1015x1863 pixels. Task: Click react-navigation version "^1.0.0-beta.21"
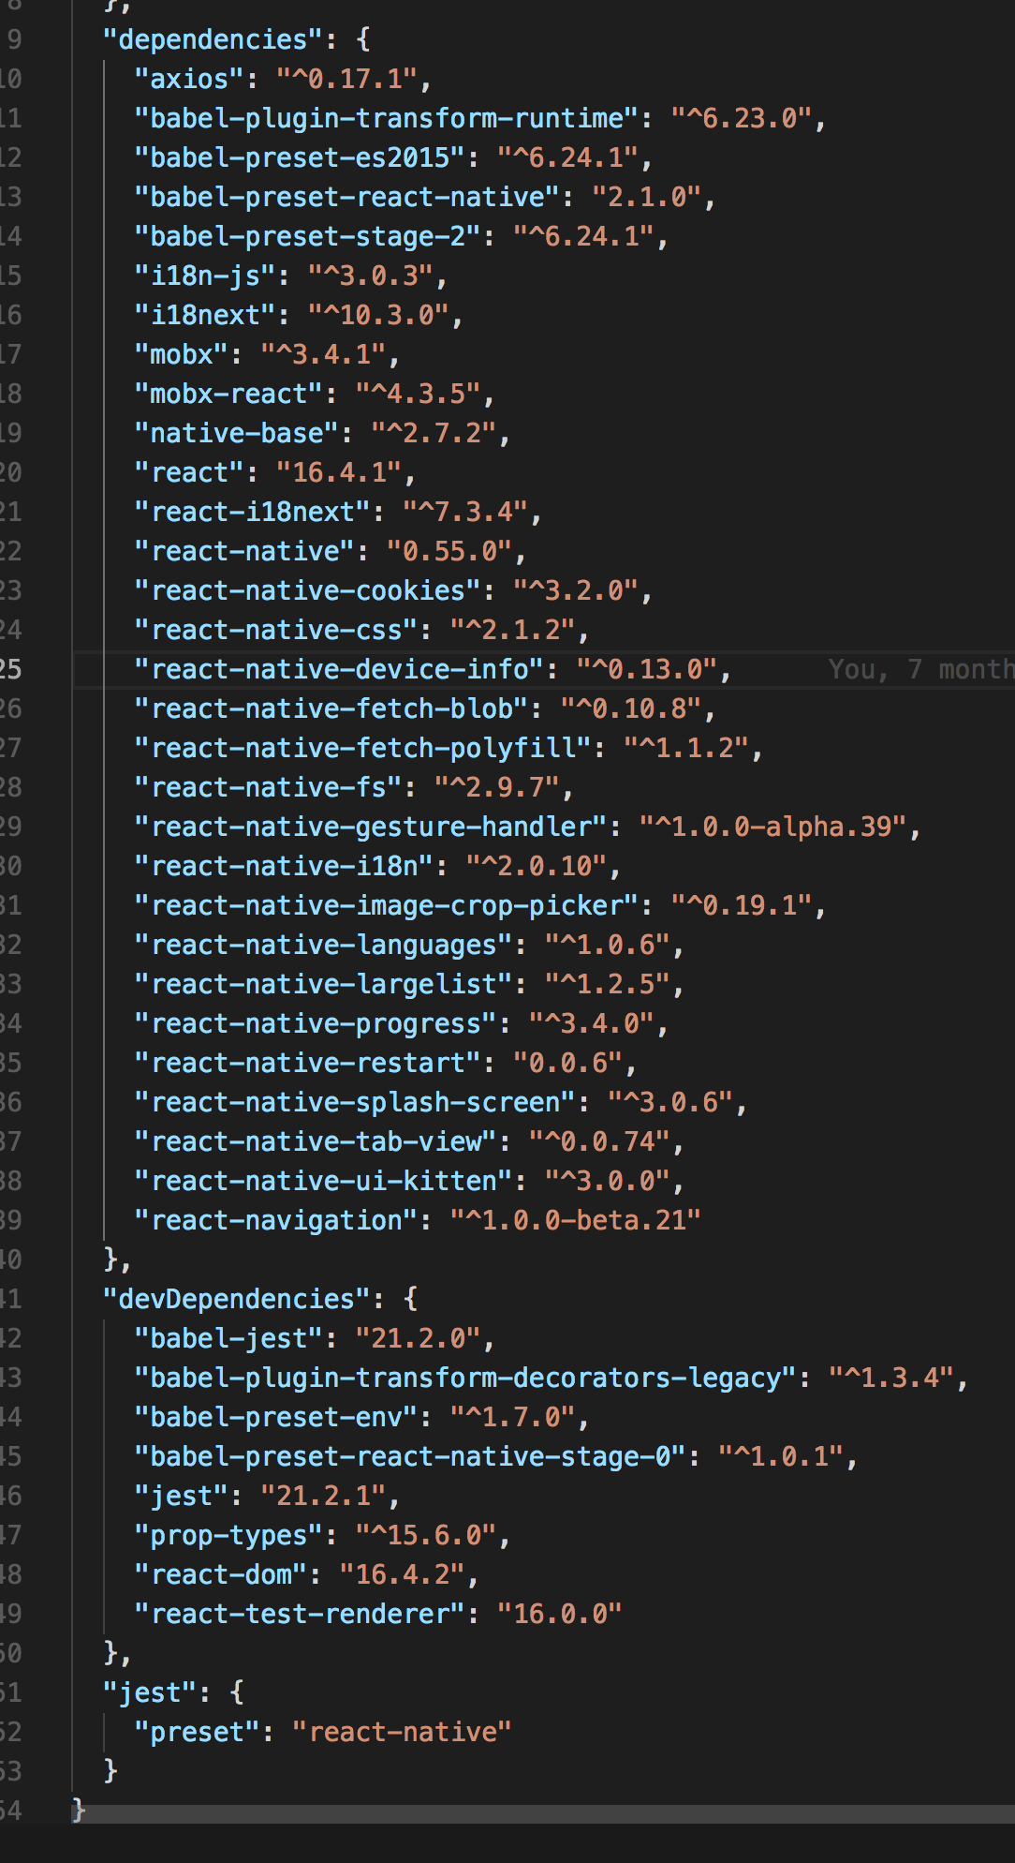tap(575, 1220)
